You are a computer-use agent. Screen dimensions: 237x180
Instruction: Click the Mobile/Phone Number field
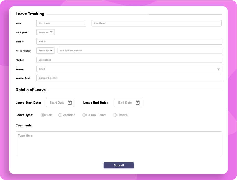click(x=139, y=50)
